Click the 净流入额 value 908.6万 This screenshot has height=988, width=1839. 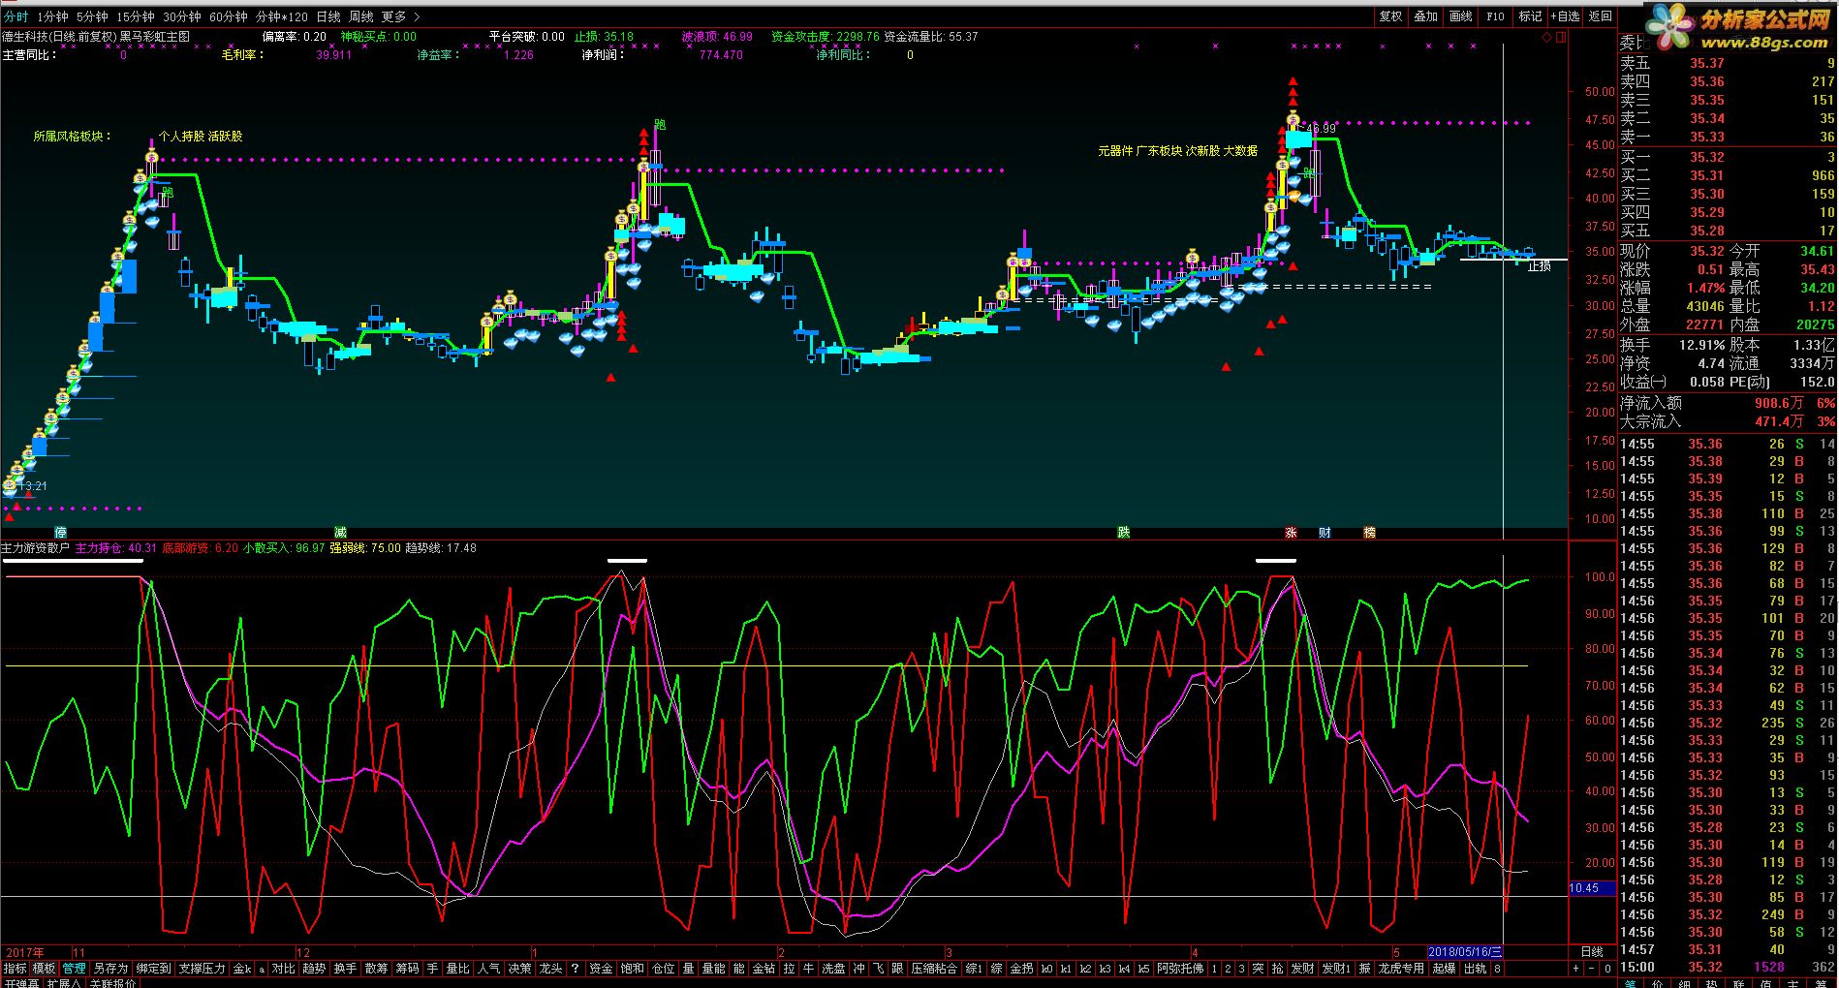click(x=1778, y=403)
